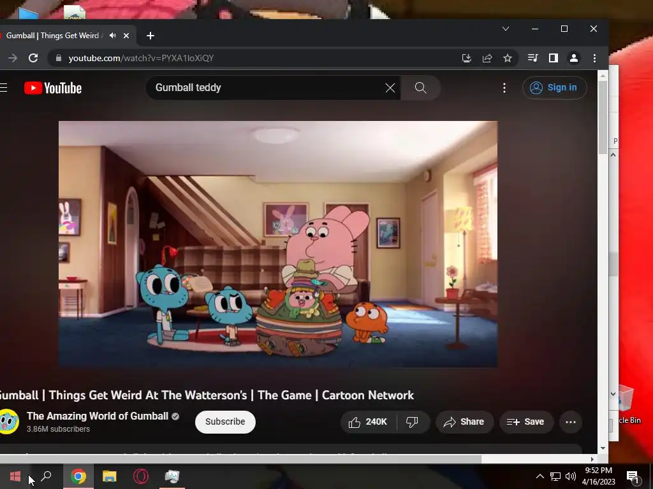Image resolution: width=653 pixels, height=489 pixels.
Task: Click the horizontal scrollbar thumb
Action: coord(240,459)
